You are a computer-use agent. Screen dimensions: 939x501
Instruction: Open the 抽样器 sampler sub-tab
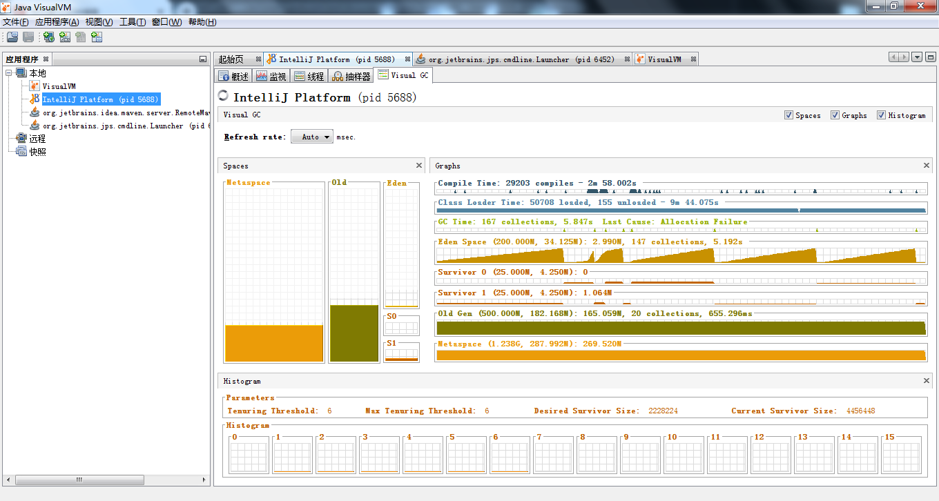pos(351,77)
